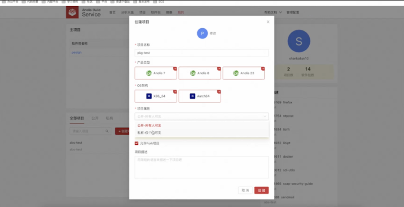Click the 2 项目数 counter
Screen dimensions: 404x207
tap(289, 72)
